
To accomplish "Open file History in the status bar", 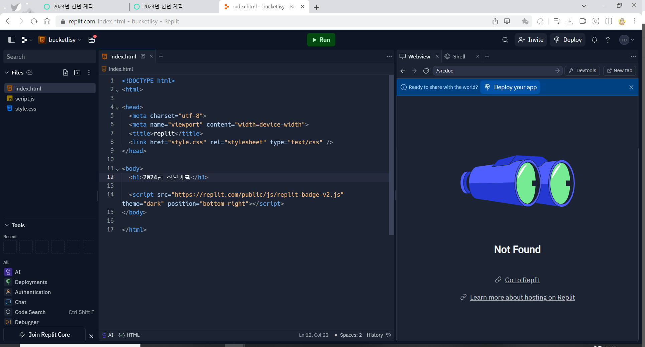I will point(379,335).
